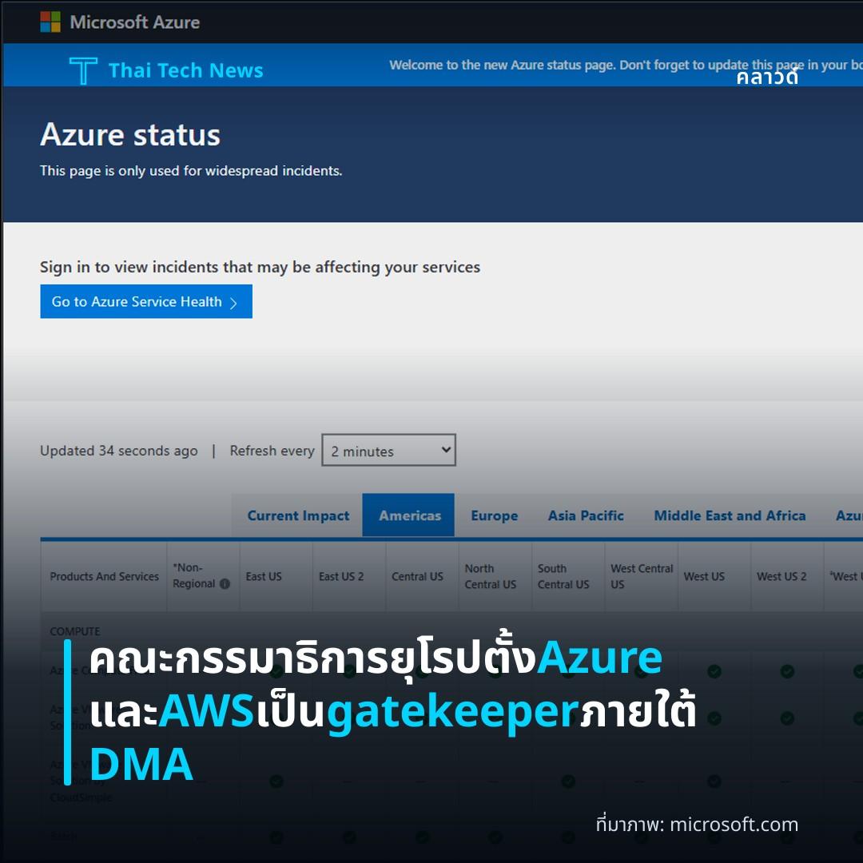Click the West US 2 column header

tap(787, 576)
